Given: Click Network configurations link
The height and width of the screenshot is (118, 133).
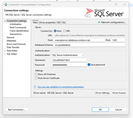Looking at the screenshot, I should (114, 22).
